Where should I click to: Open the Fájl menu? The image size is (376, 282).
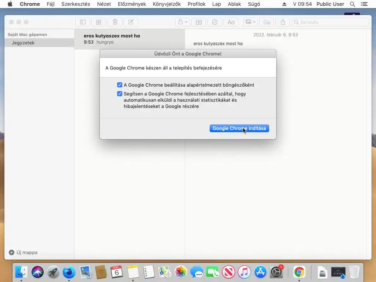tap(51, 4)
